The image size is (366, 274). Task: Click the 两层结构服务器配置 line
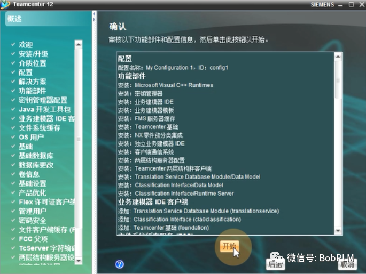[x=151, y=160]
